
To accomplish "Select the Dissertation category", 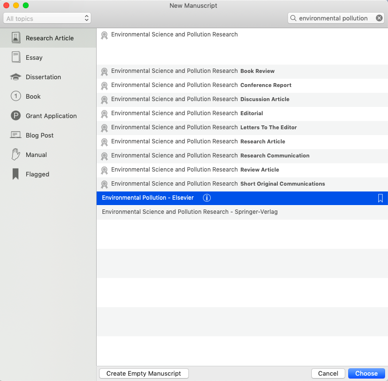I will (x=48, y=77).
